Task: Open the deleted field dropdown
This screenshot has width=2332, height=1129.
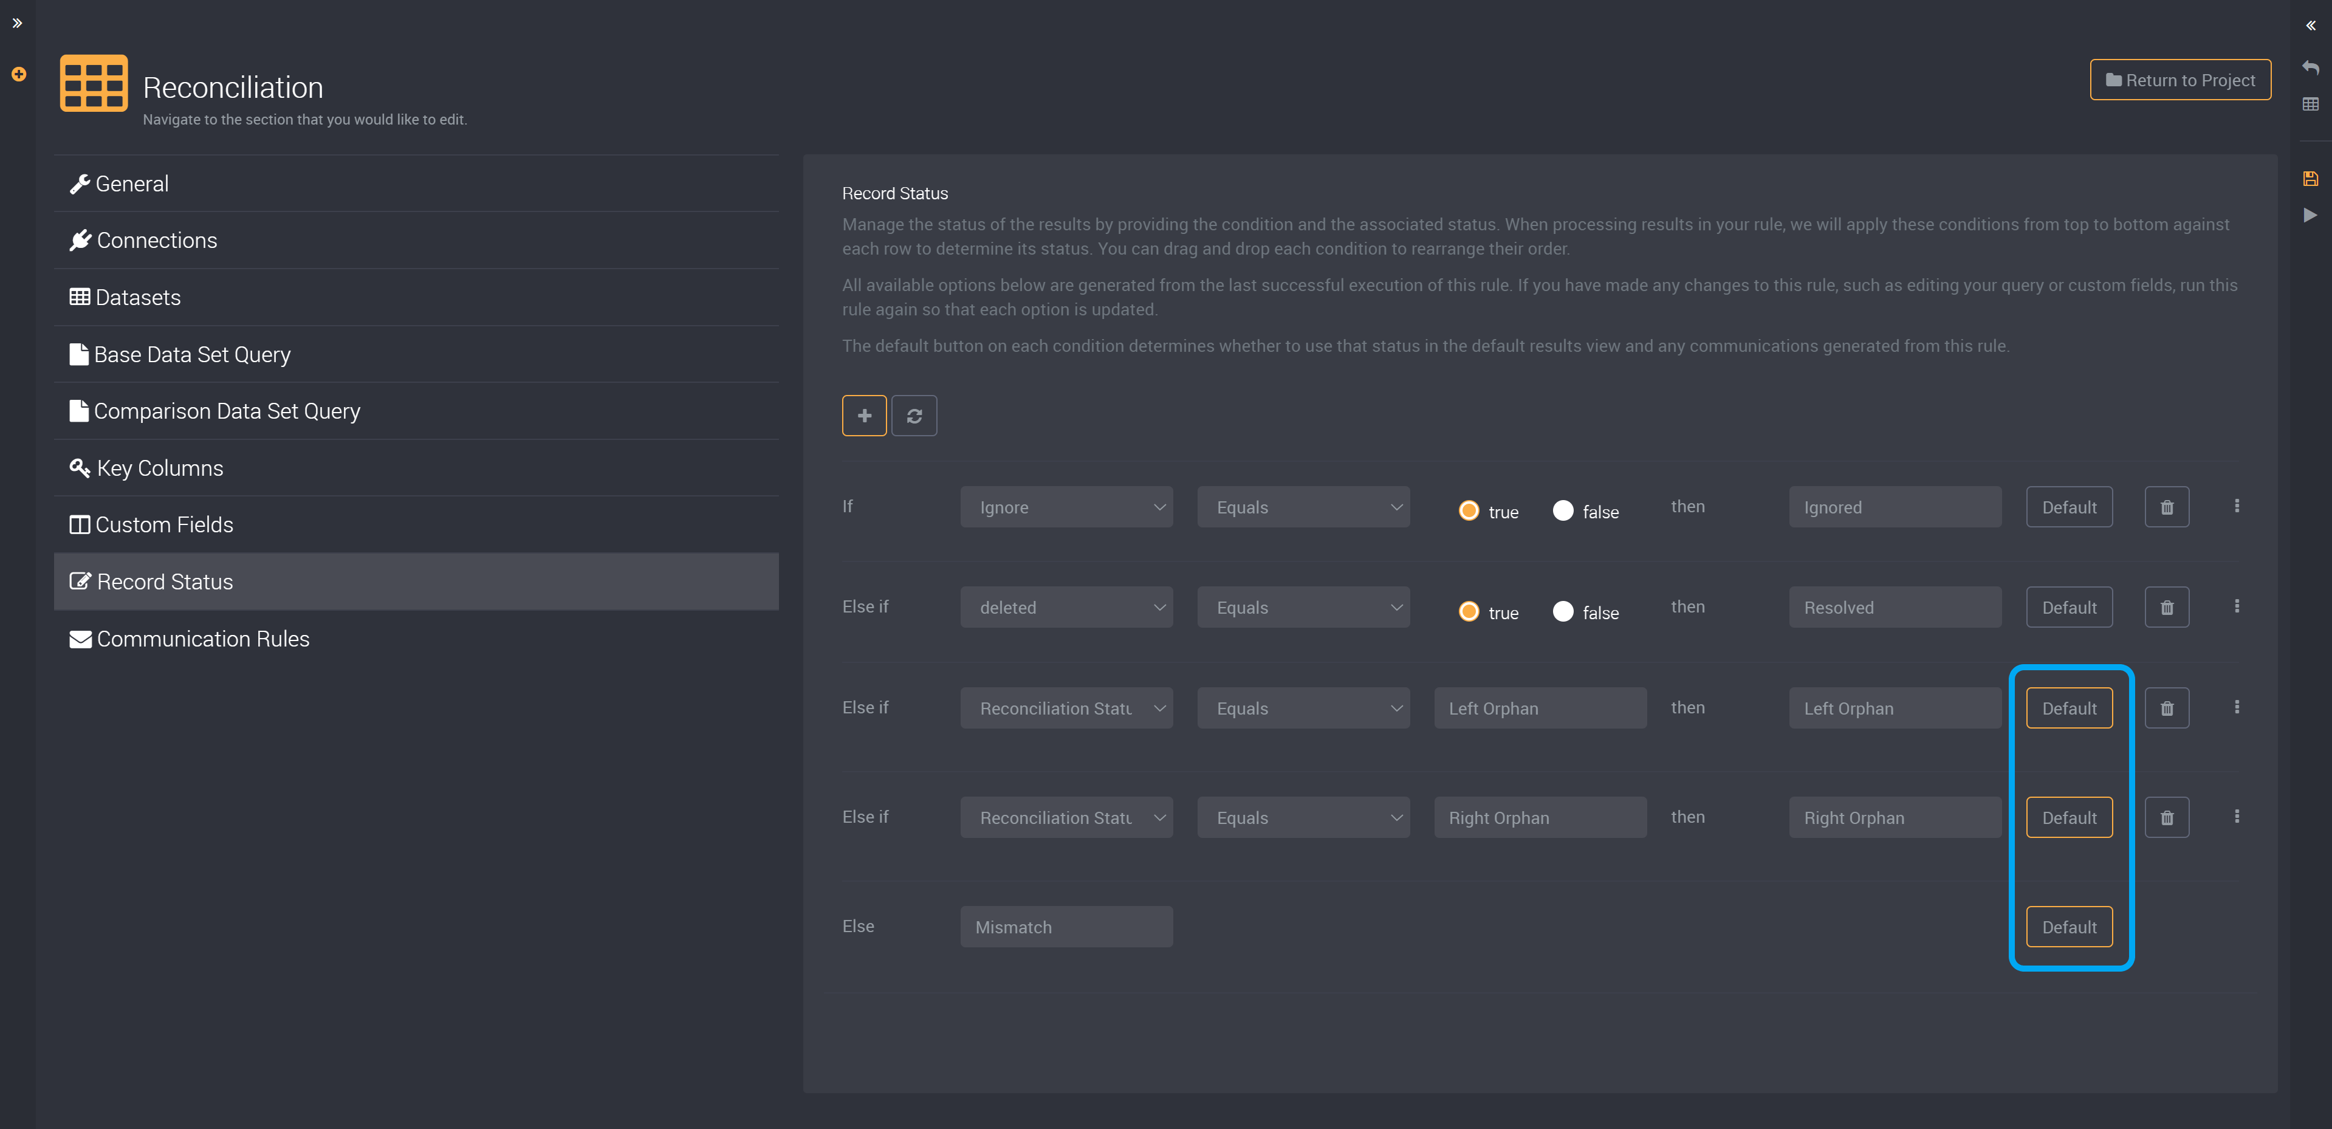Action: click(x=1066, y=608)
